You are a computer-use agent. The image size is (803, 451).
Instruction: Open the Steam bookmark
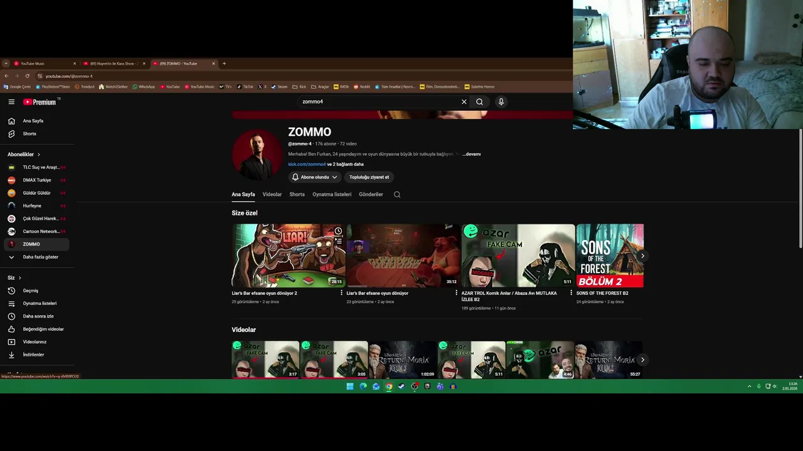pos(279,86)
